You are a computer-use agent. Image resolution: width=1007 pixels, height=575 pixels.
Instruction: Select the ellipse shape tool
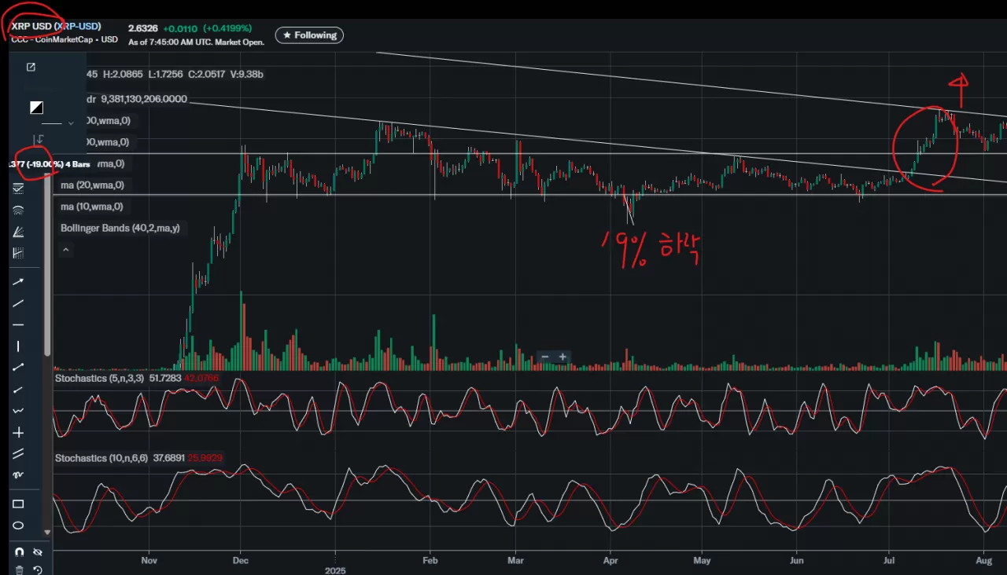18,526
